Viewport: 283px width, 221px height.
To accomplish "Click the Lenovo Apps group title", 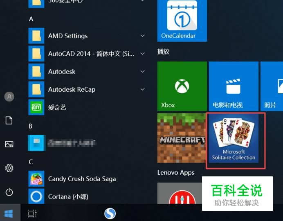I will point(176,173).
